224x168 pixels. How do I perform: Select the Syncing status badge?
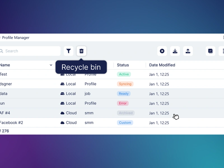pos(125,84)
